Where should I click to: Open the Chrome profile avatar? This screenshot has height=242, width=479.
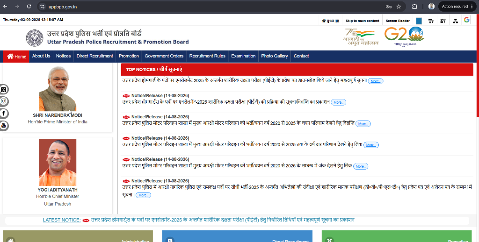coord(431,7)
